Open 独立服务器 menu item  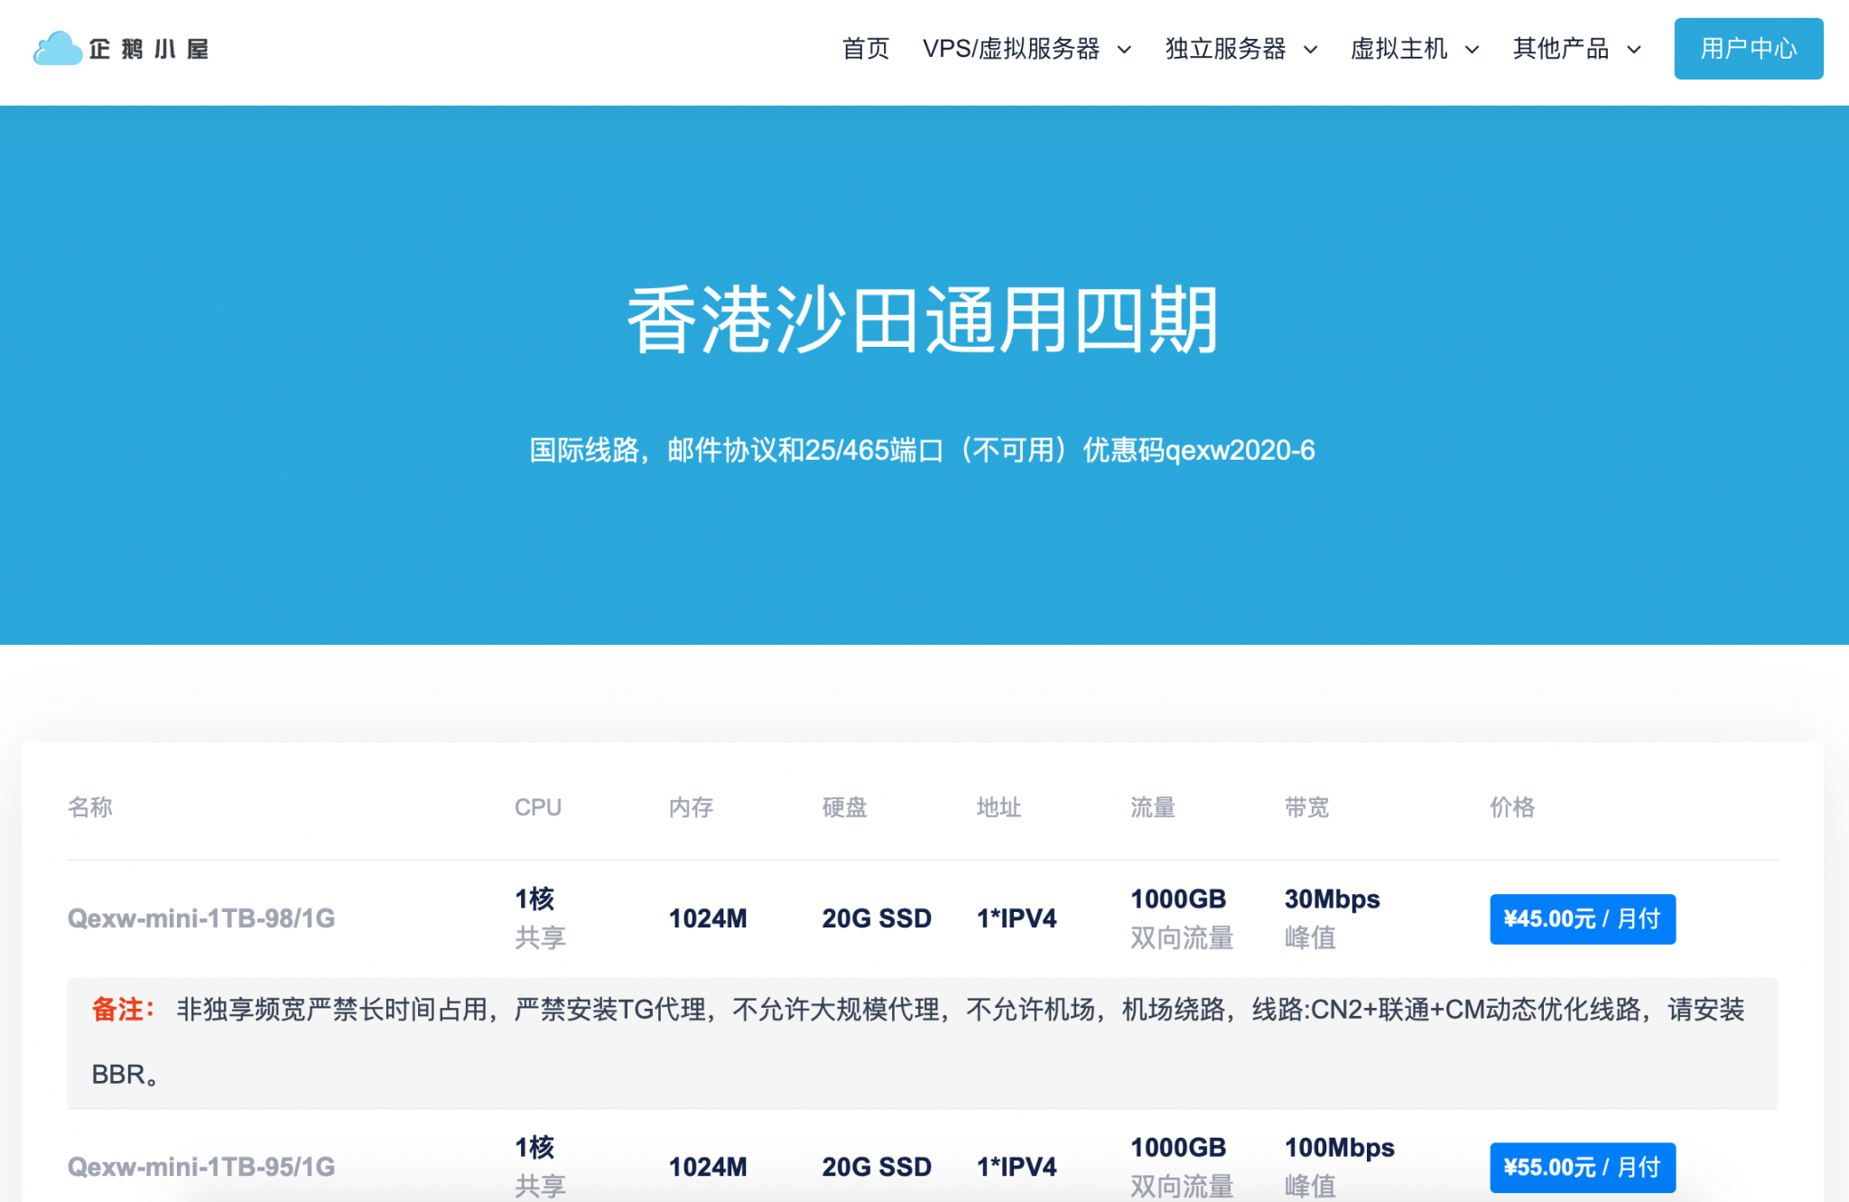point(1225,49)
